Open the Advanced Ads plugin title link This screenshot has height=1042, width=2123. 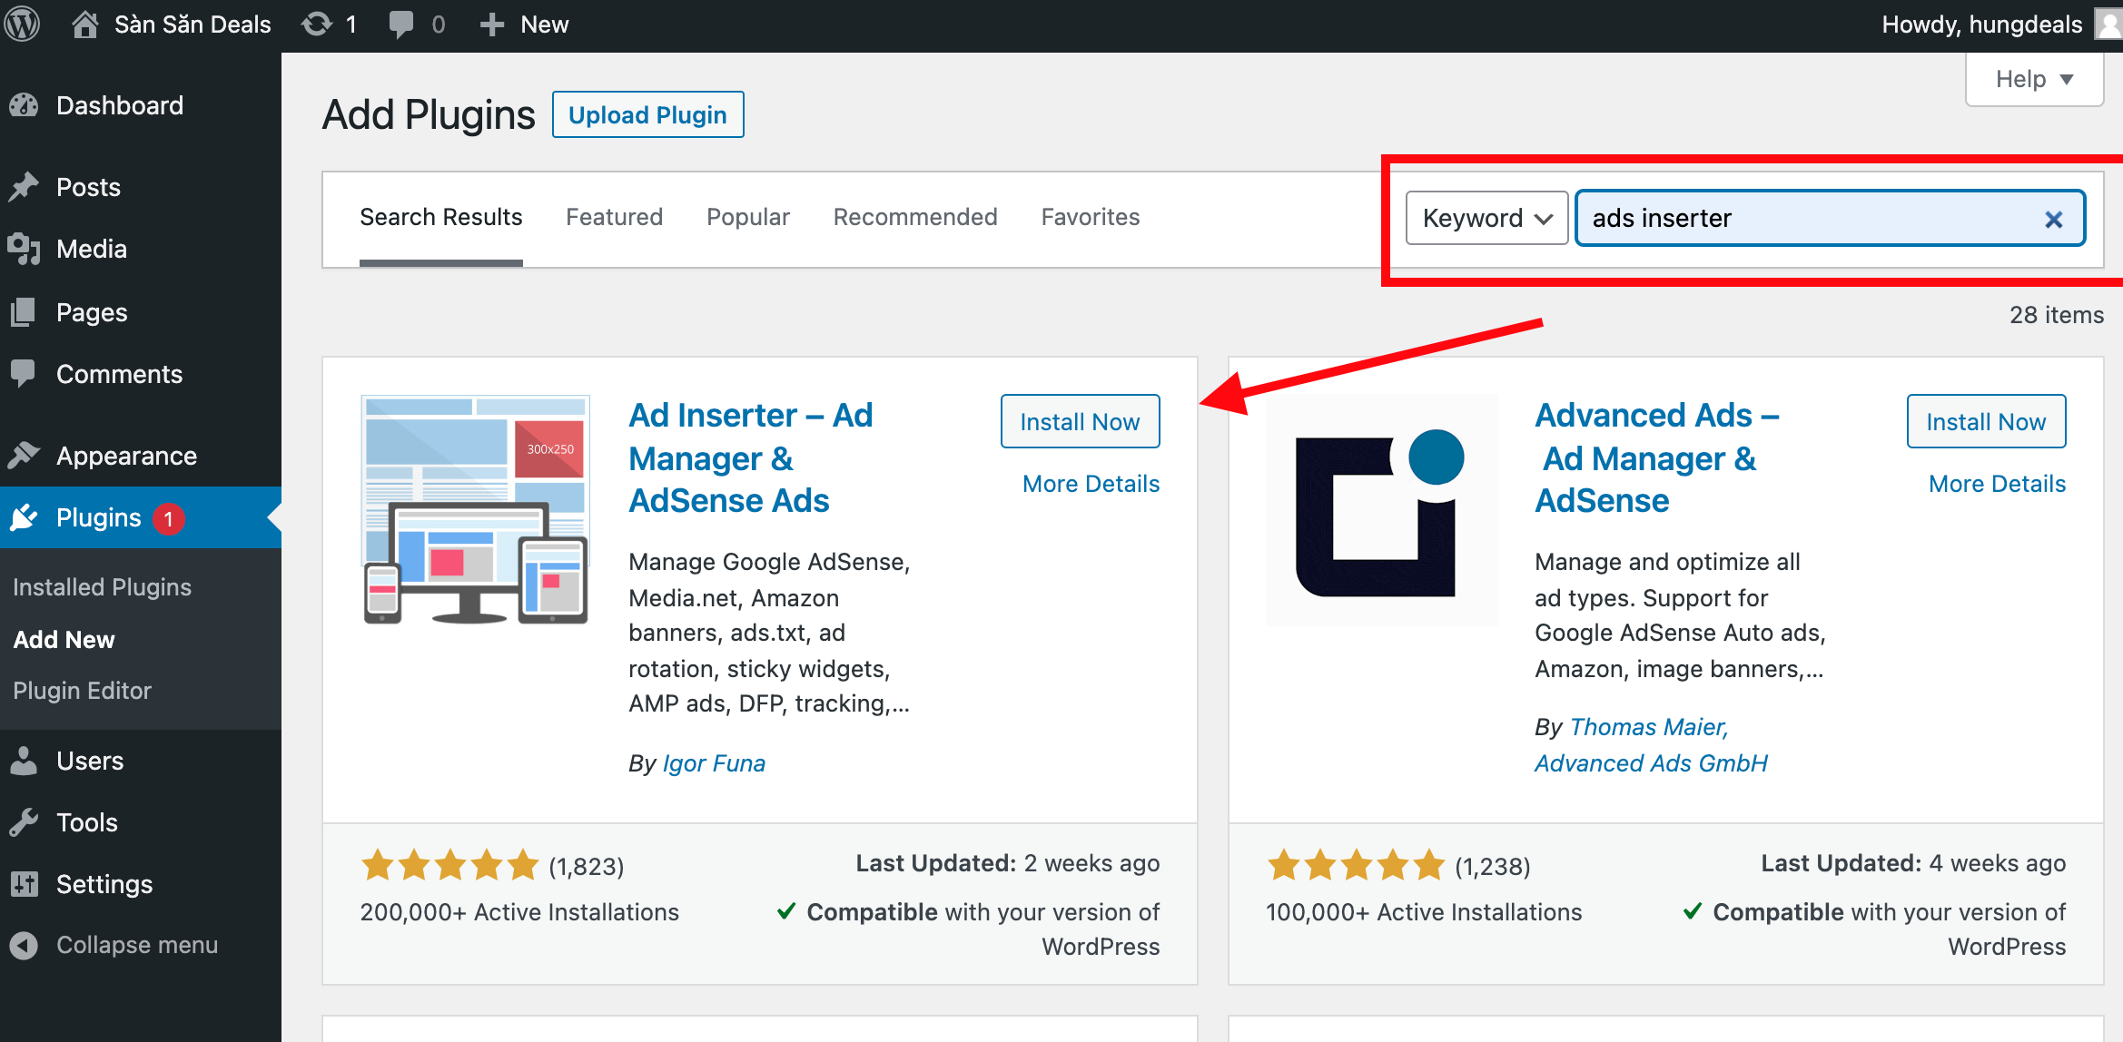tap(1657, 458)
